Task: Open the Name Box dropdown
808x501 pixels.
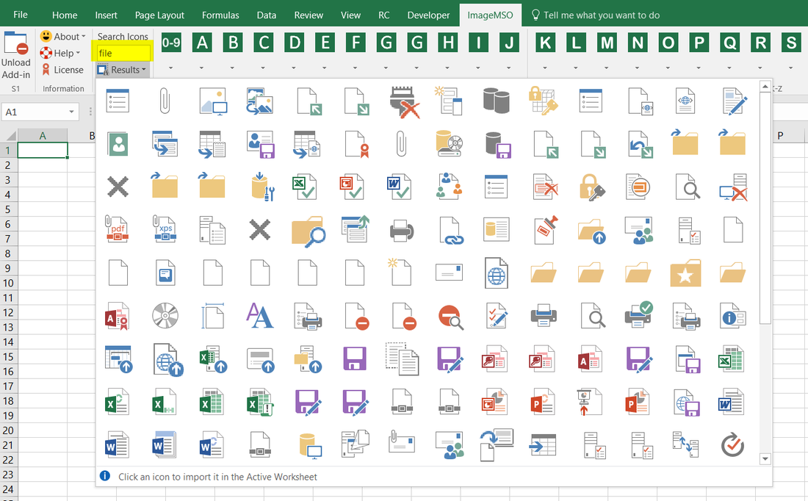Action: 71,112
